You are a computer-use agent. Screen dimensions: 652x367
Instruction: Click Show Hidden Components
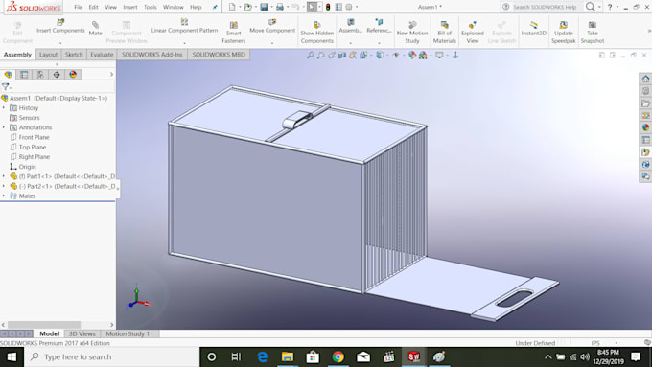316,33
